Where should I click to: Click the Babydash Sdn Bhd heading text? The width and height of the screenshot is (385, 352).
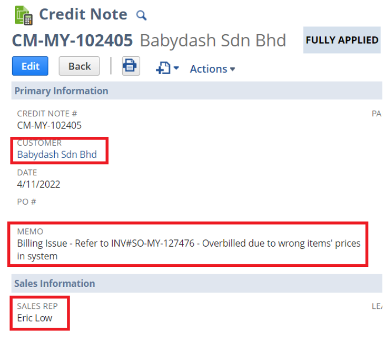click(213, 40)
